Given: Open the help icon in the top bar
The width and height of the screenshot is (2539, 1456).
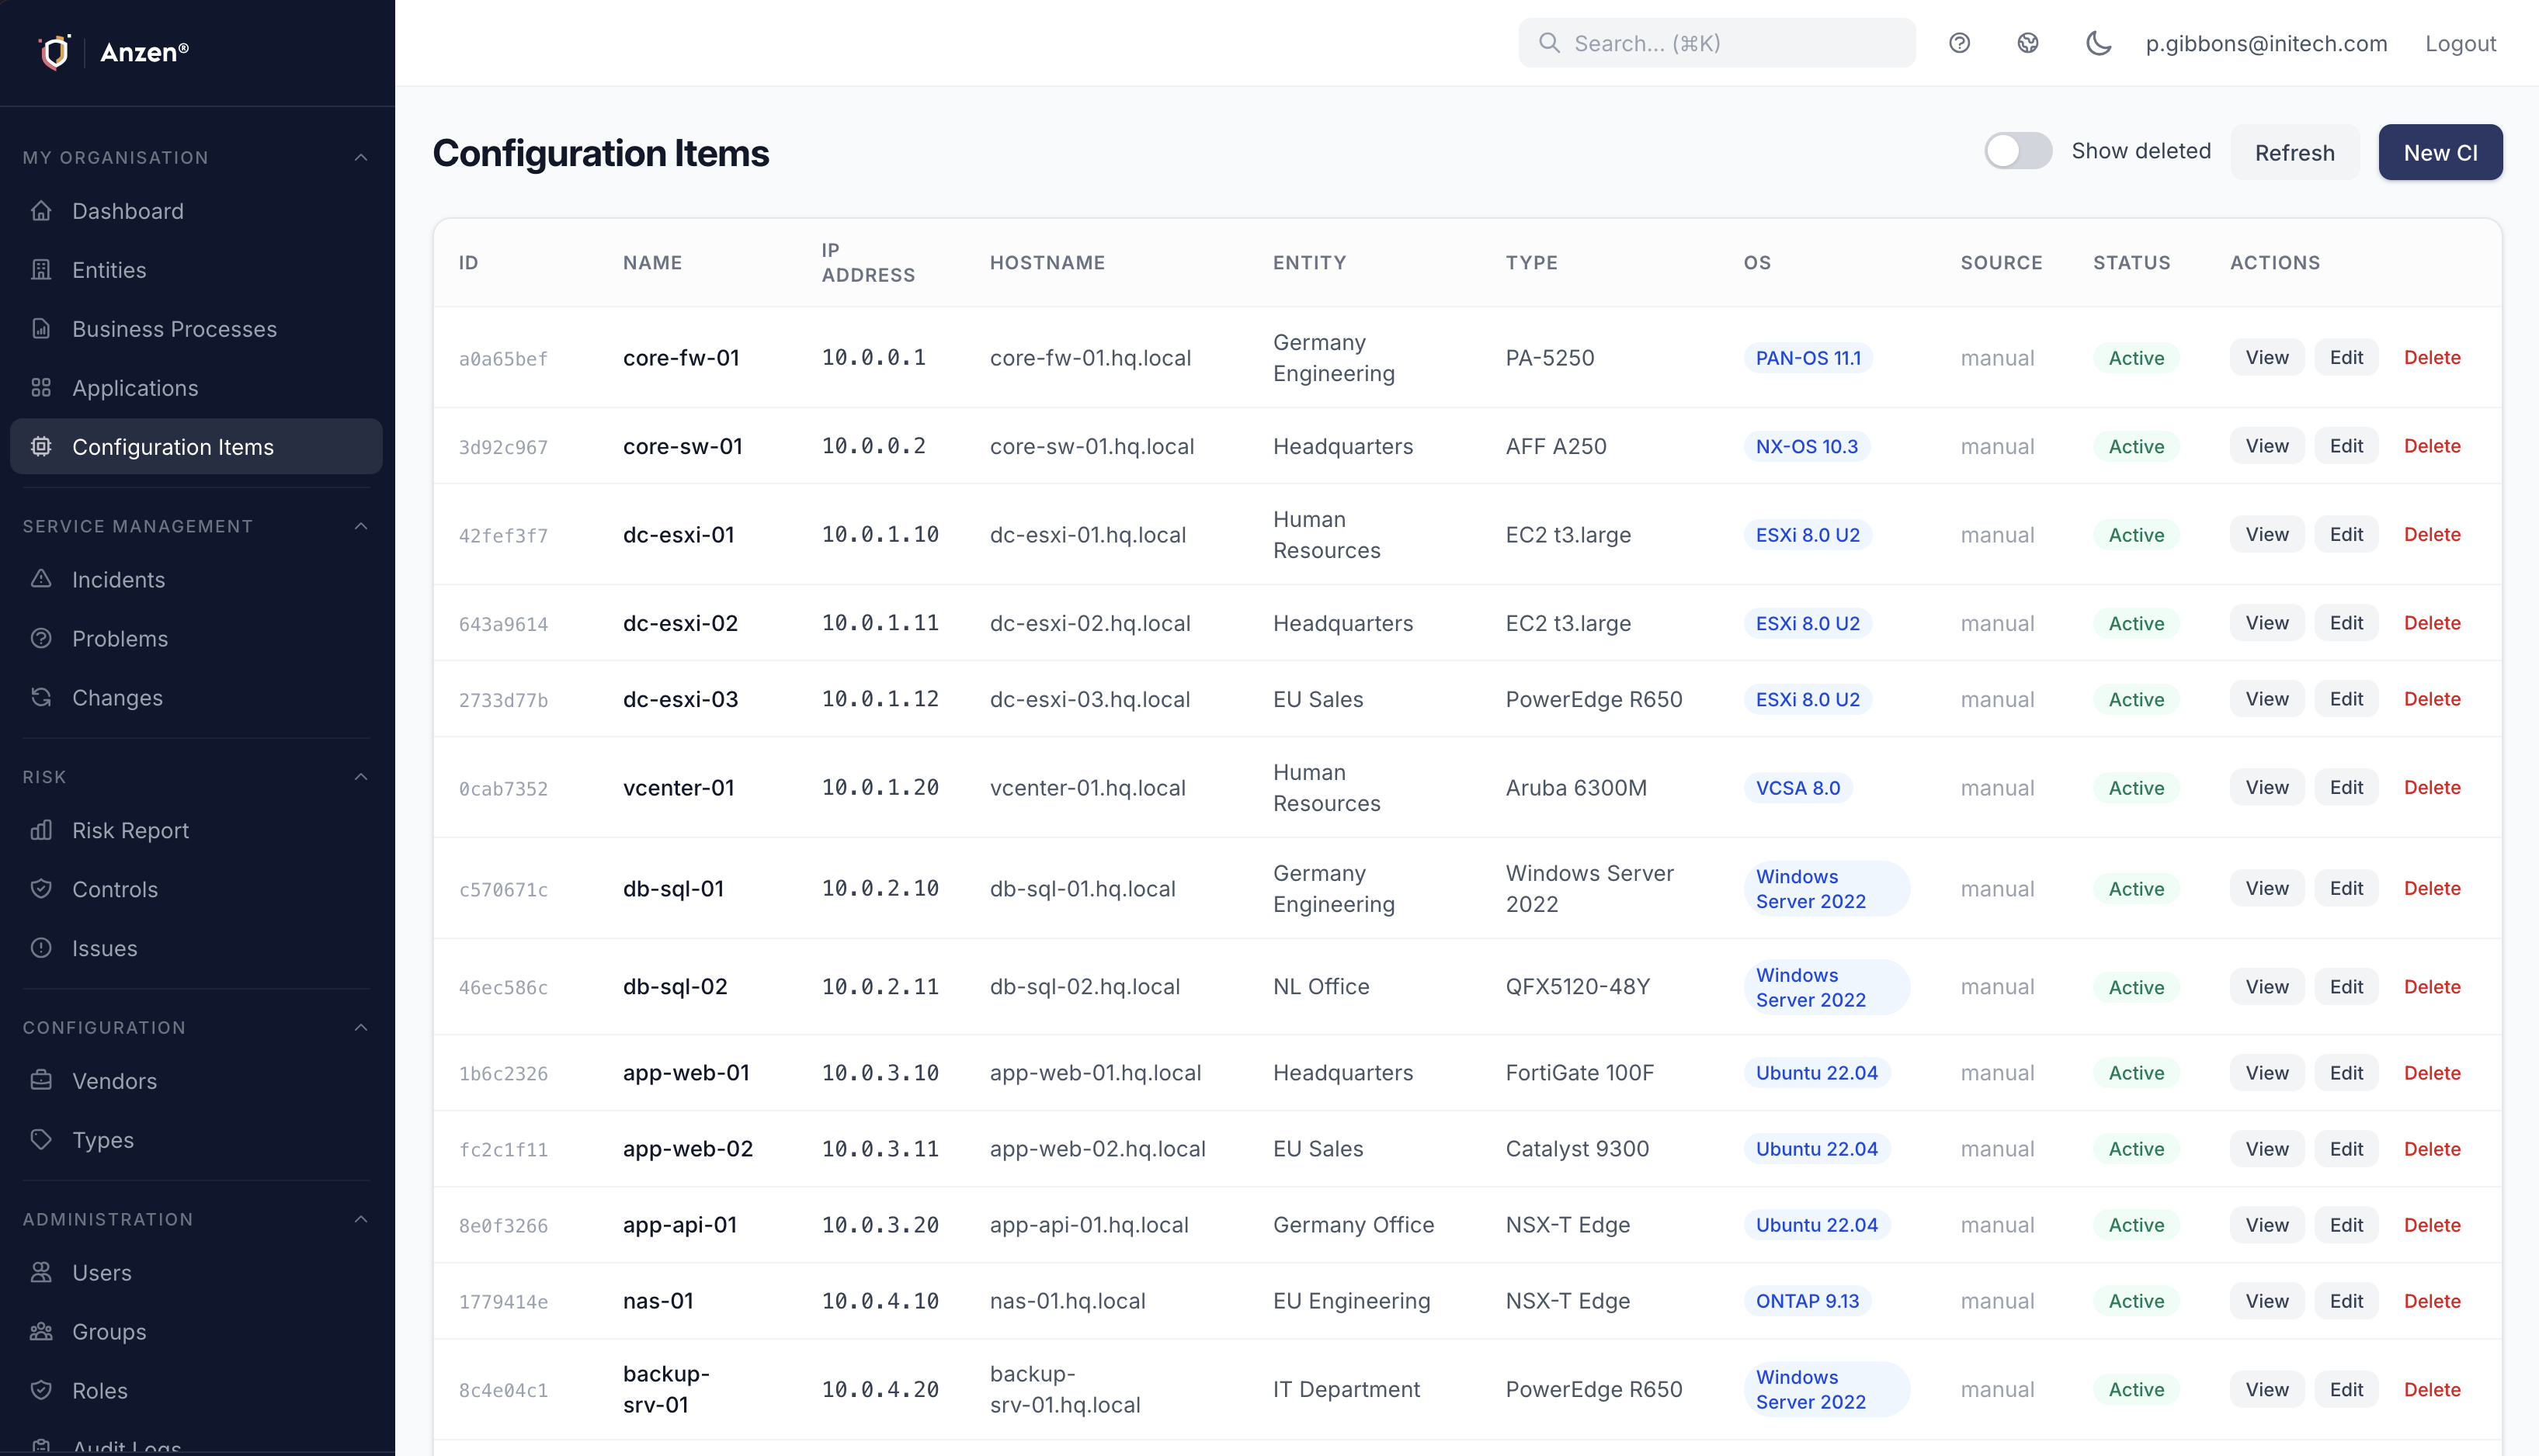Looking at the screenshot, I should pos(1960,43).
